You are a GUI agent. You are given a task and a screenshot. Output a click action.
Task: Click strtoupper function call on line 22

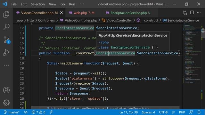click(112, 79)
